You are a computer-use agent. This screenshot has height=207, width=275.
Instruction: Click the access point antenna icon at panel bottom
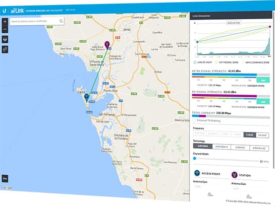point(210,194)
